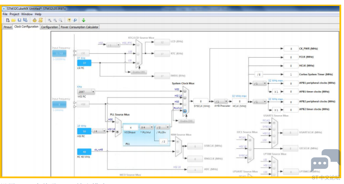Click the ADC (MHz) value box
Image resolution: width=344 pixels, height=184 pixels.
(195, 170)
